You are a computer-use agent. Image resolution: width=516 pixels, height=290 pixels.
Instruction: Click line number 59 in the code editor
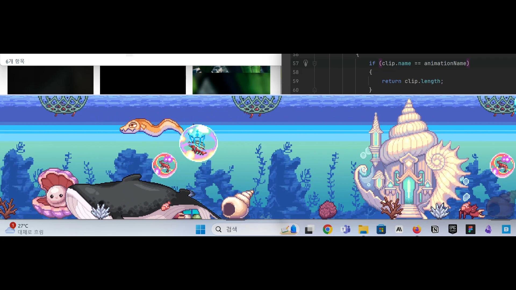click(x=296, y=81)
